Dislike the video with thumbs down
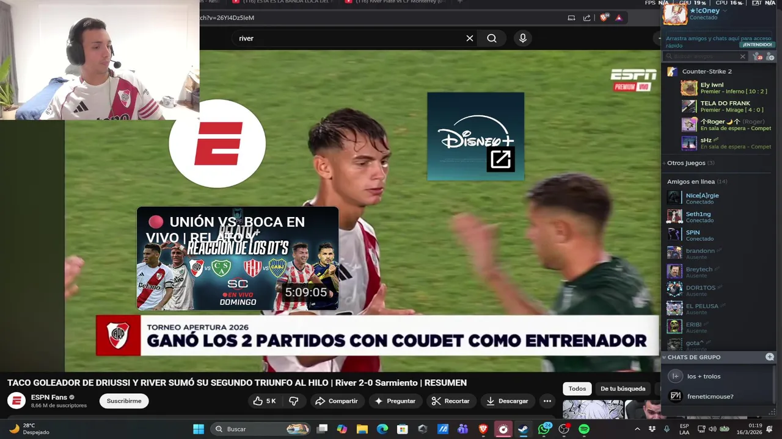 [294, 401]
